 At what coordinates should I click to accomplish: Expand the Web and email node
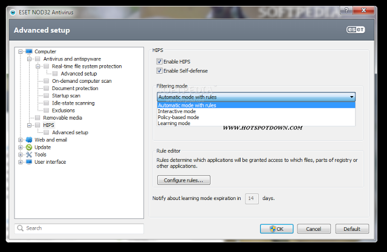[21, 140]
